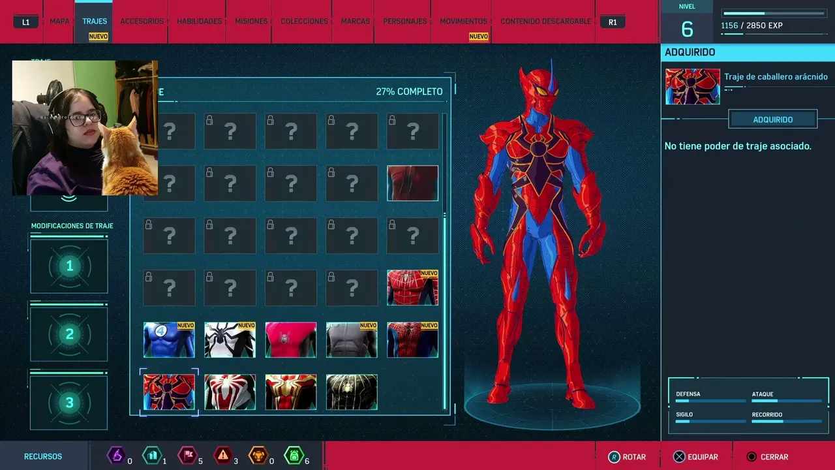The image size is (835, 470).
Task: Click the 'MODIFICACIONES DE TRAJE' heading
Action: pyautogui.click(x=72, y=226)
